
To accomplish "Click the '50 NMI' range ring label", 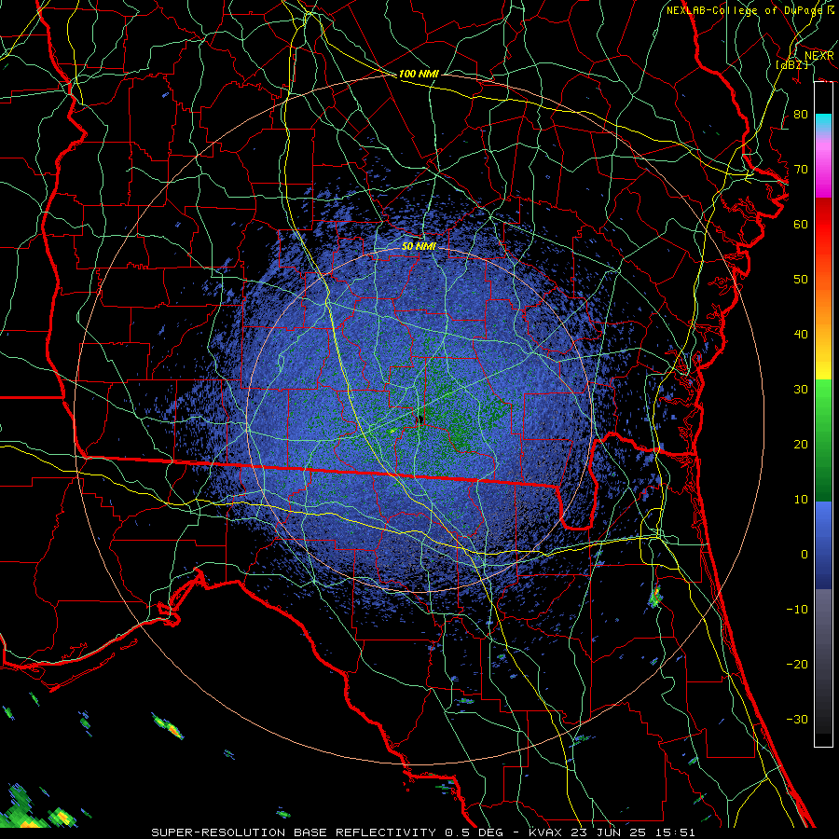I will click(419, 247).
